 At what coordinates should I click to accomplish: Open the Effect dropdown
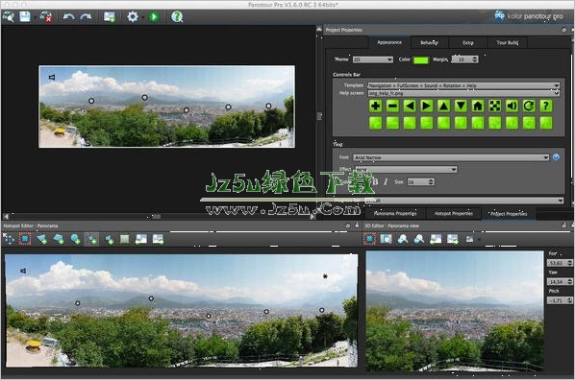pyautogui.click(x=407, y=169)
